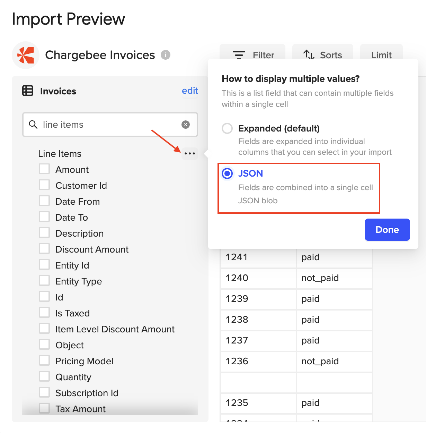Check the Amount field checkbox
426x433 pixels.
click(x=44, y=169)
